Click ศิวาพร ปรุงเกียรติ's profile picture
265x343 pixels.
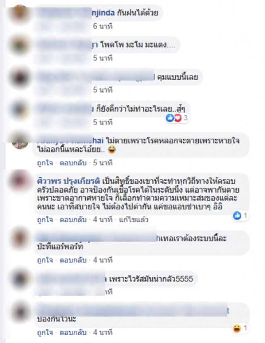(20, 181)
